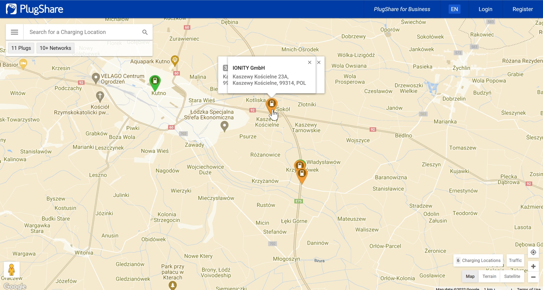543x290 pixels.
Task: Switch to Satellite view
Action: pos(512,276)
